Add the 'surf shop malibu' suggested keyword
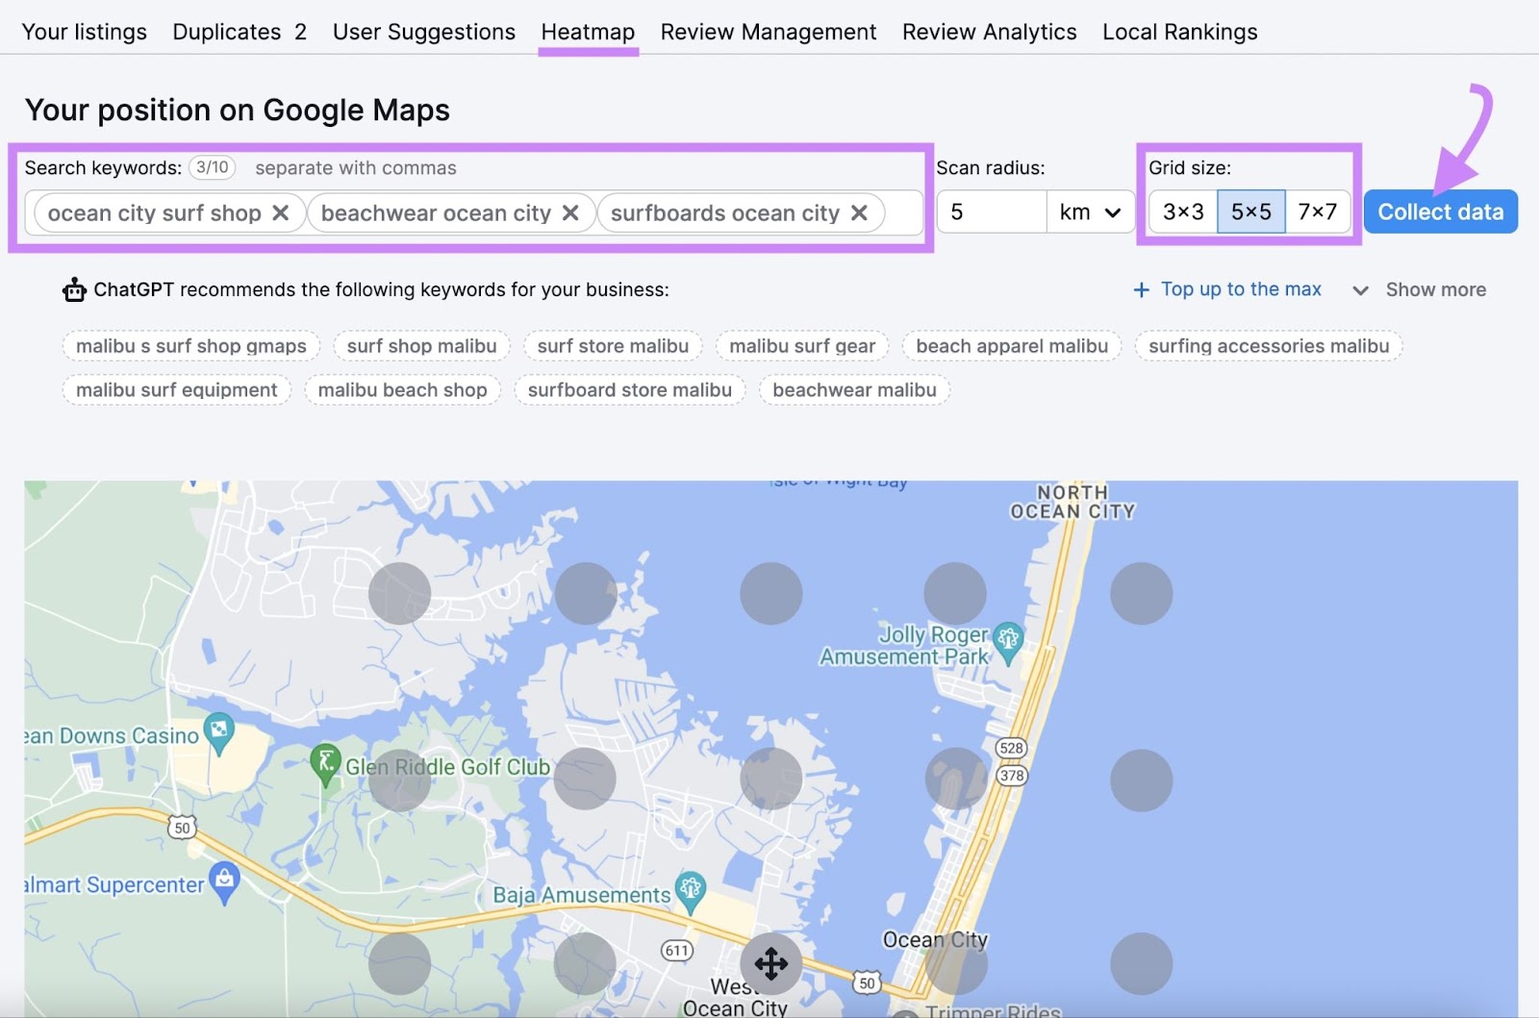This screenshot has width=1539, height=1018. pyautogui.click(x=421, y=346)
